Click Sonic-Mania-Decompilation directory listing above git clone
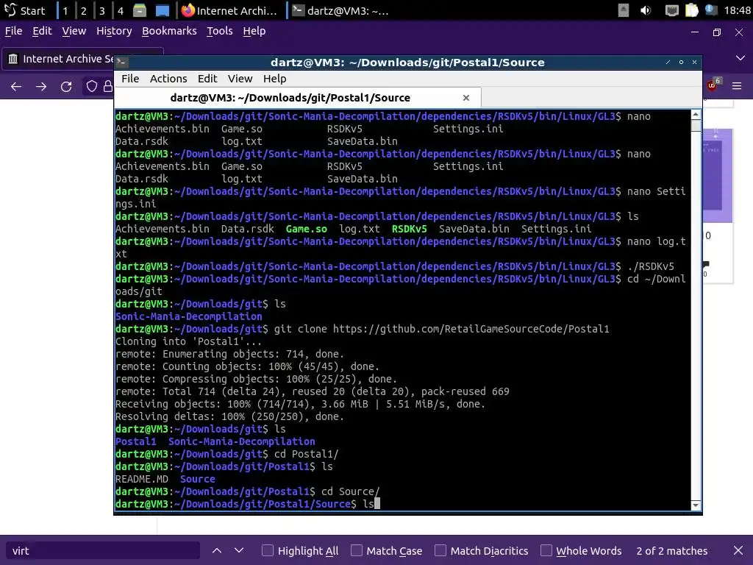Image resolution: width=753 pixels, height=565 pixels. tap(189, 316)
